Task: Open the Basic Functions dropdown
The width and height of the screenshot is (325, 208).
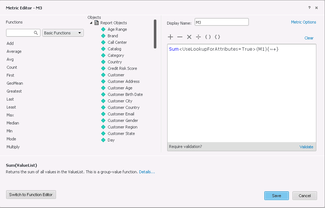Action: (x=63, y=33)
